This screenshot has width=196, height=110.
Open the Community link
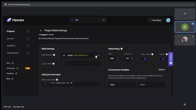[11, 68]
